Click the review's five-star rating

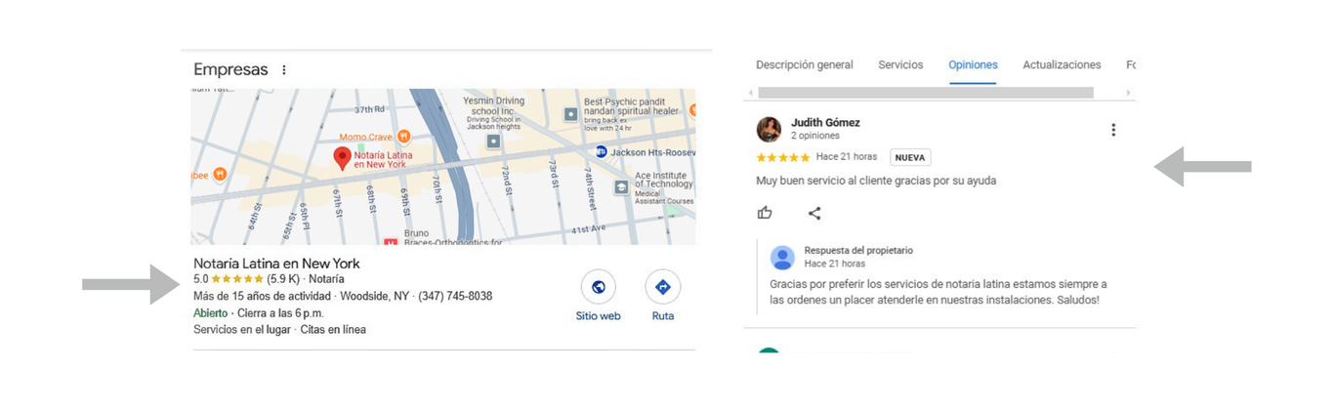[782, 157]
